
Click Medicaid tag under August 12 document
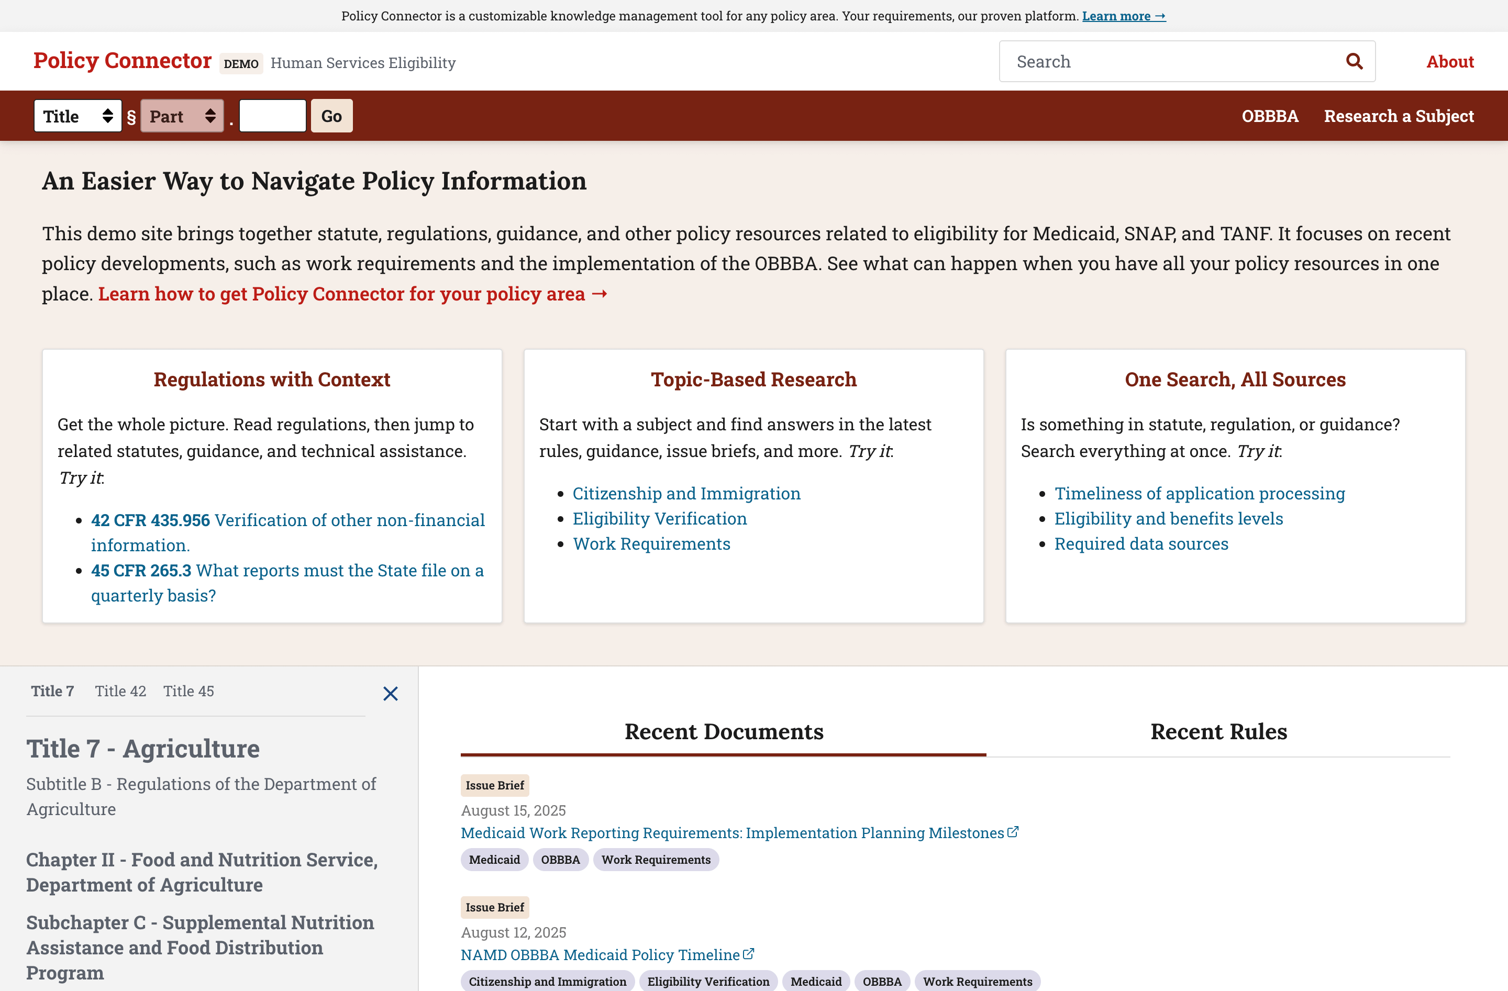[816, 981]
